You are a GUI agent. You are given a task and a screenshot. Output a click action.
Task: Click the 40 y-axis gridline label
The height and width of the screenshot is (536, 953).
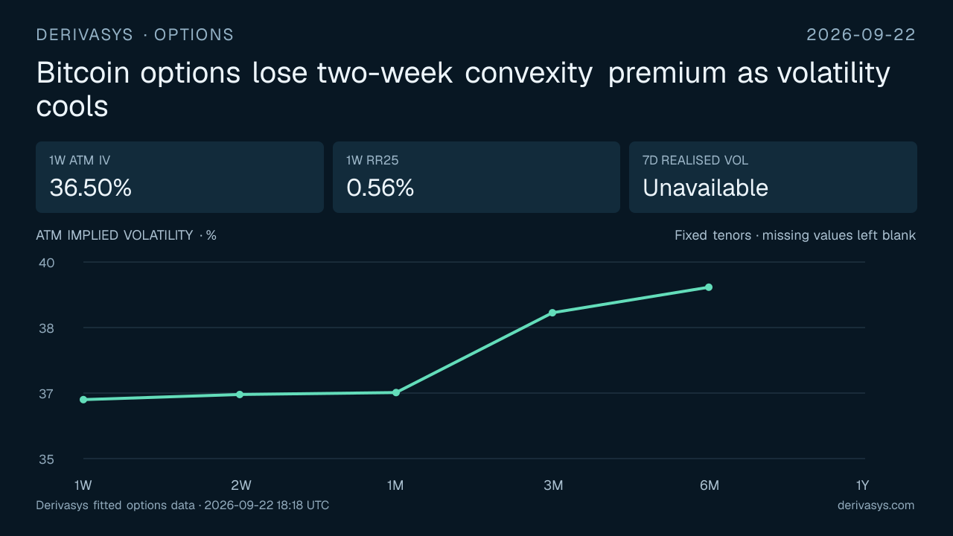47,263
